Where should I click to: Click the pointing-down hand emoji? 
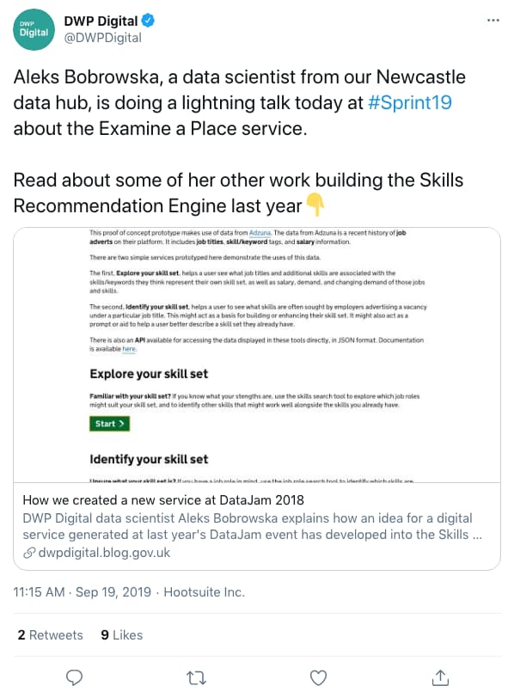(x=315, y=205)
